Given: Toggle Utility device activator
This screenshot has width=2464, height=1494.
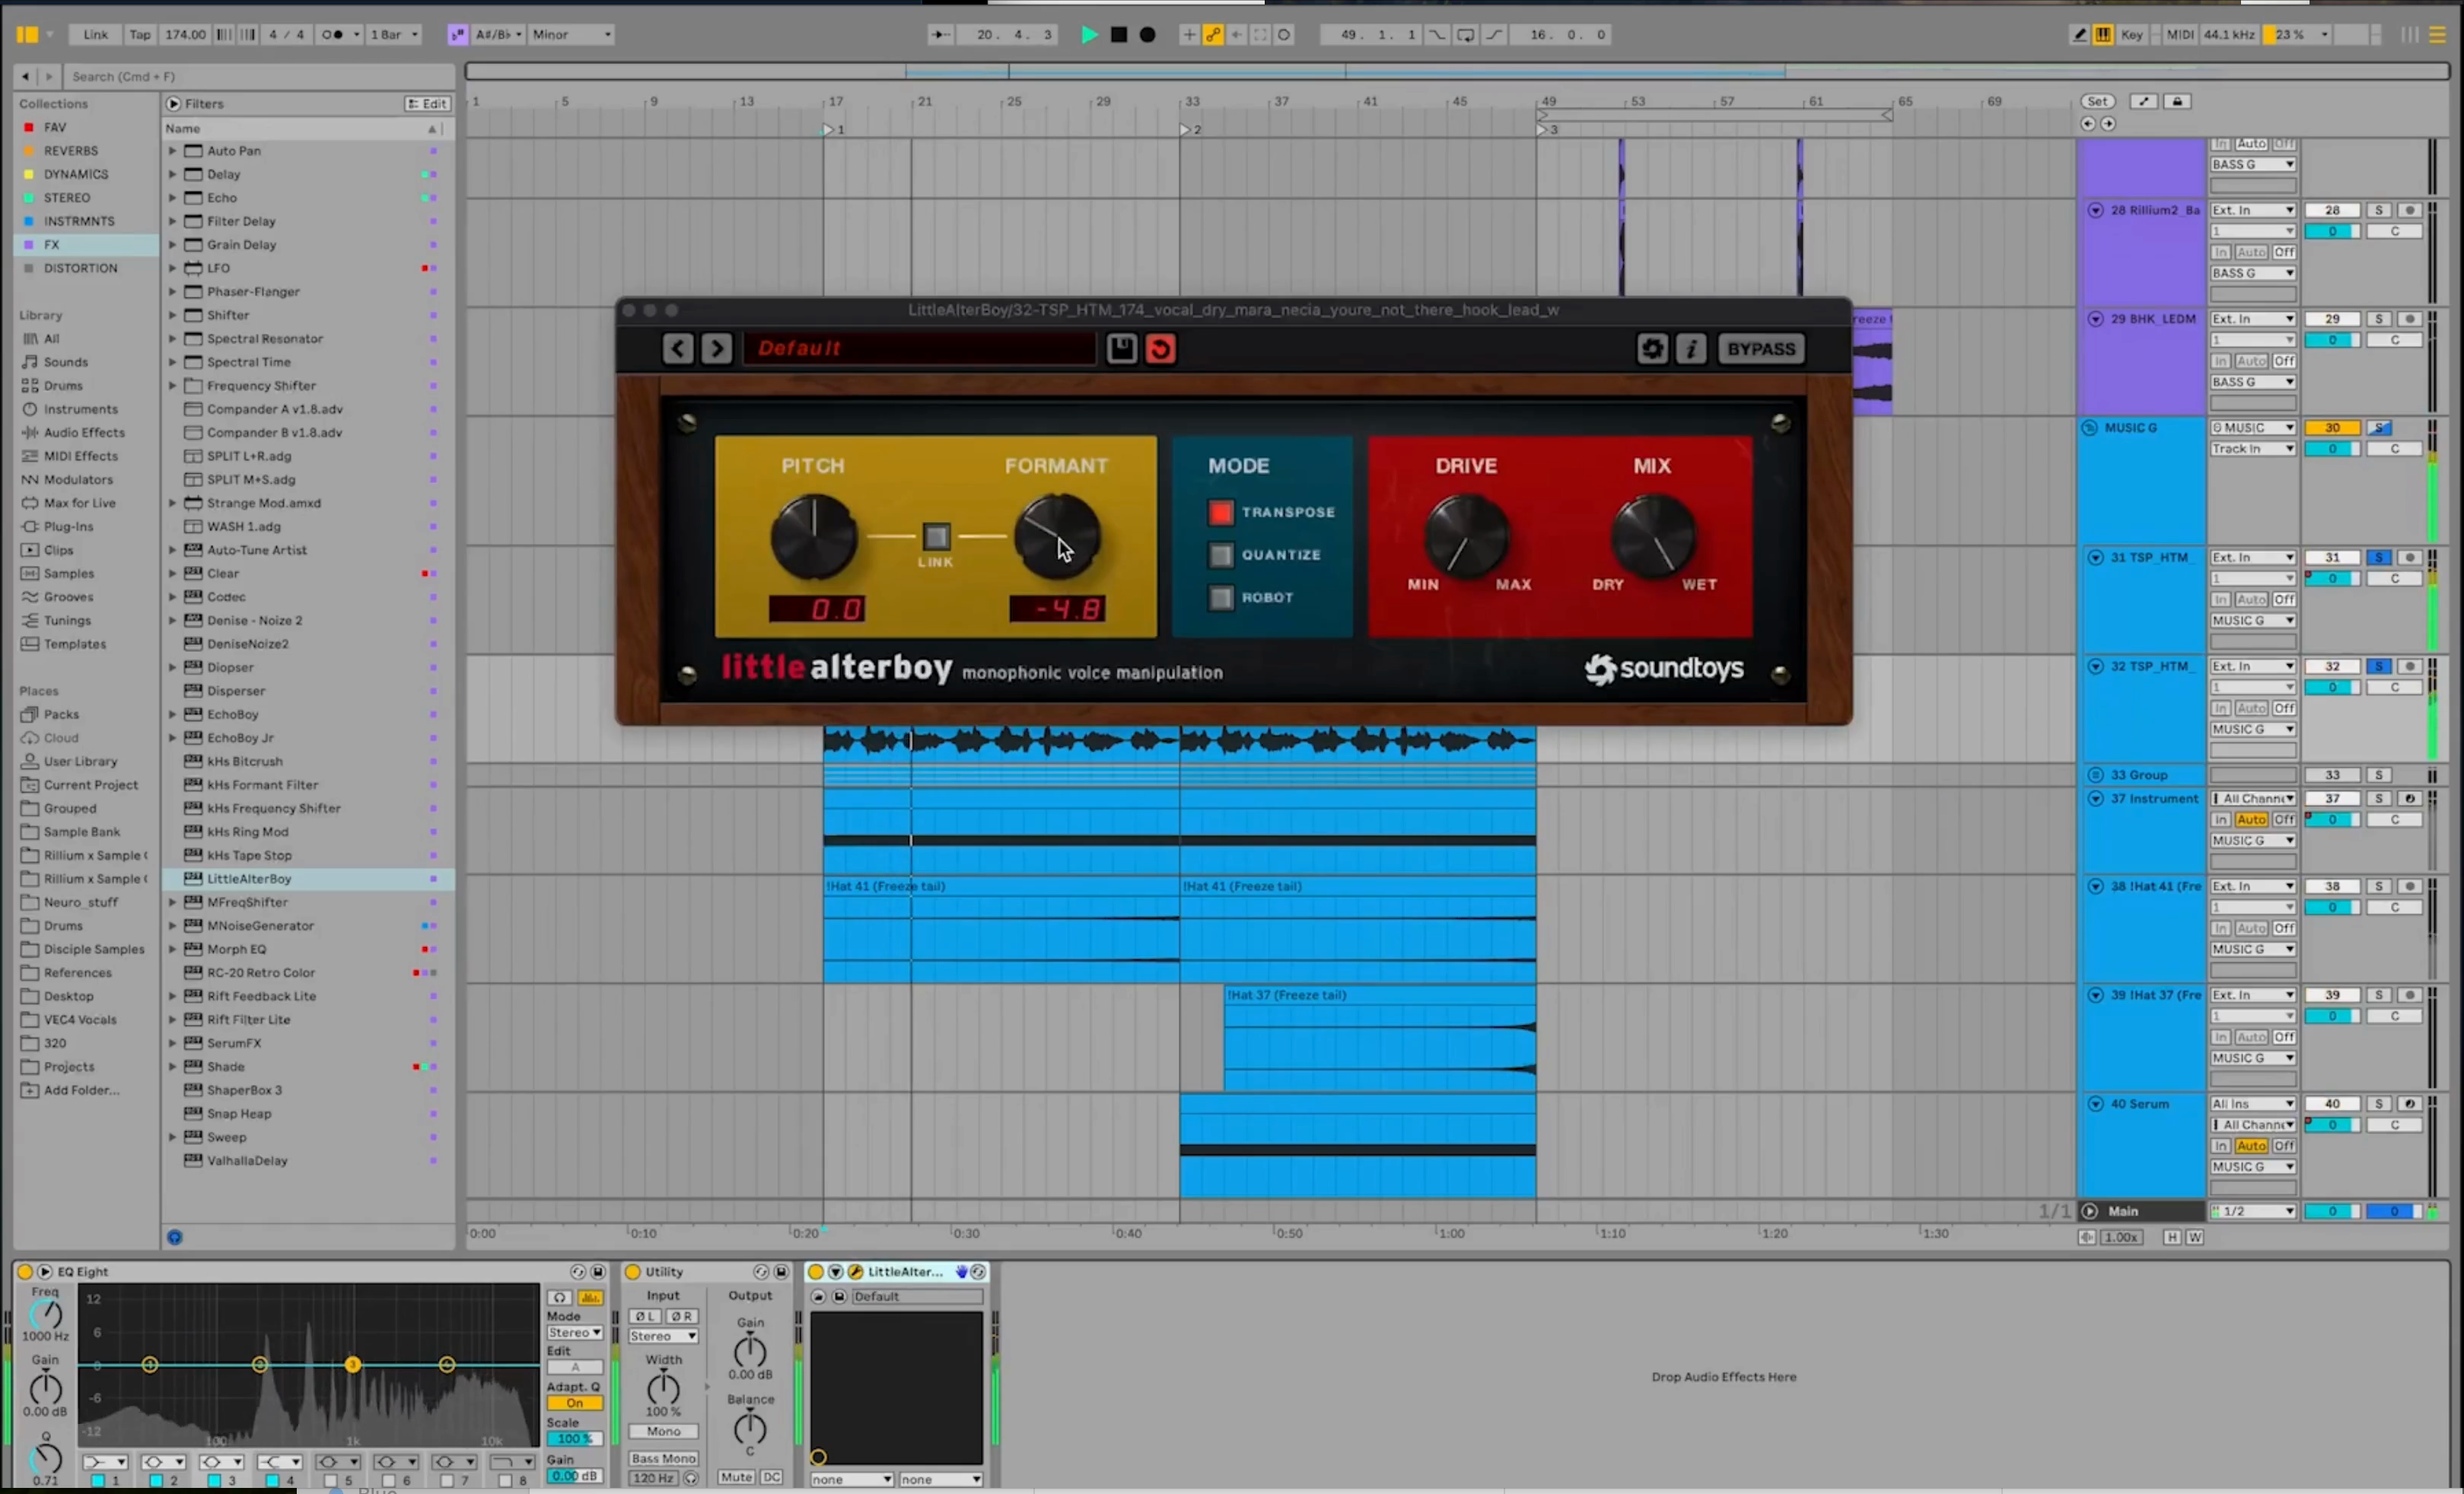Looking at the screenshot, I should tap(632, 1271).
